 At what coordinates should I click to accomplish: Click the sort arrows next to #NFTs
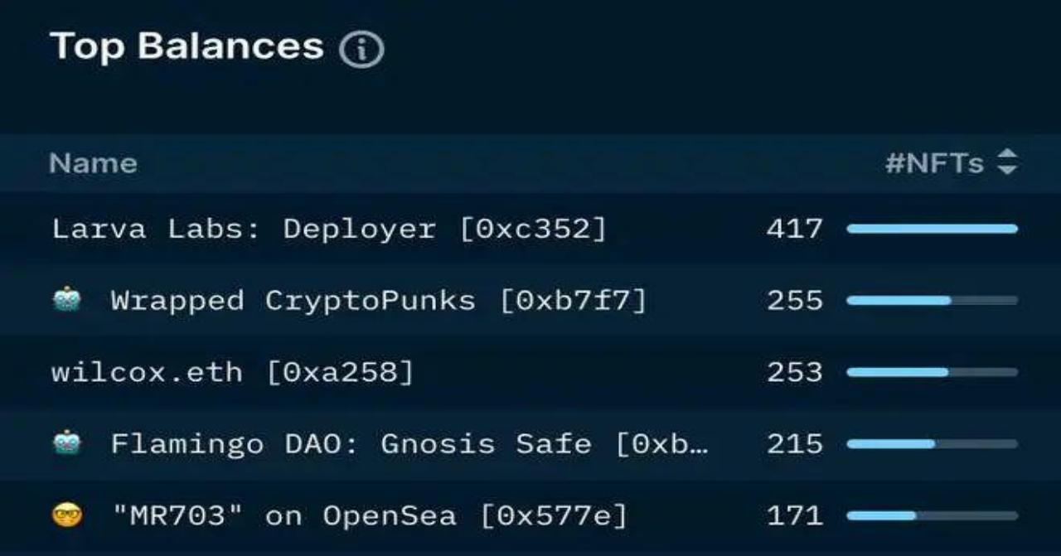pos(1007,162)
